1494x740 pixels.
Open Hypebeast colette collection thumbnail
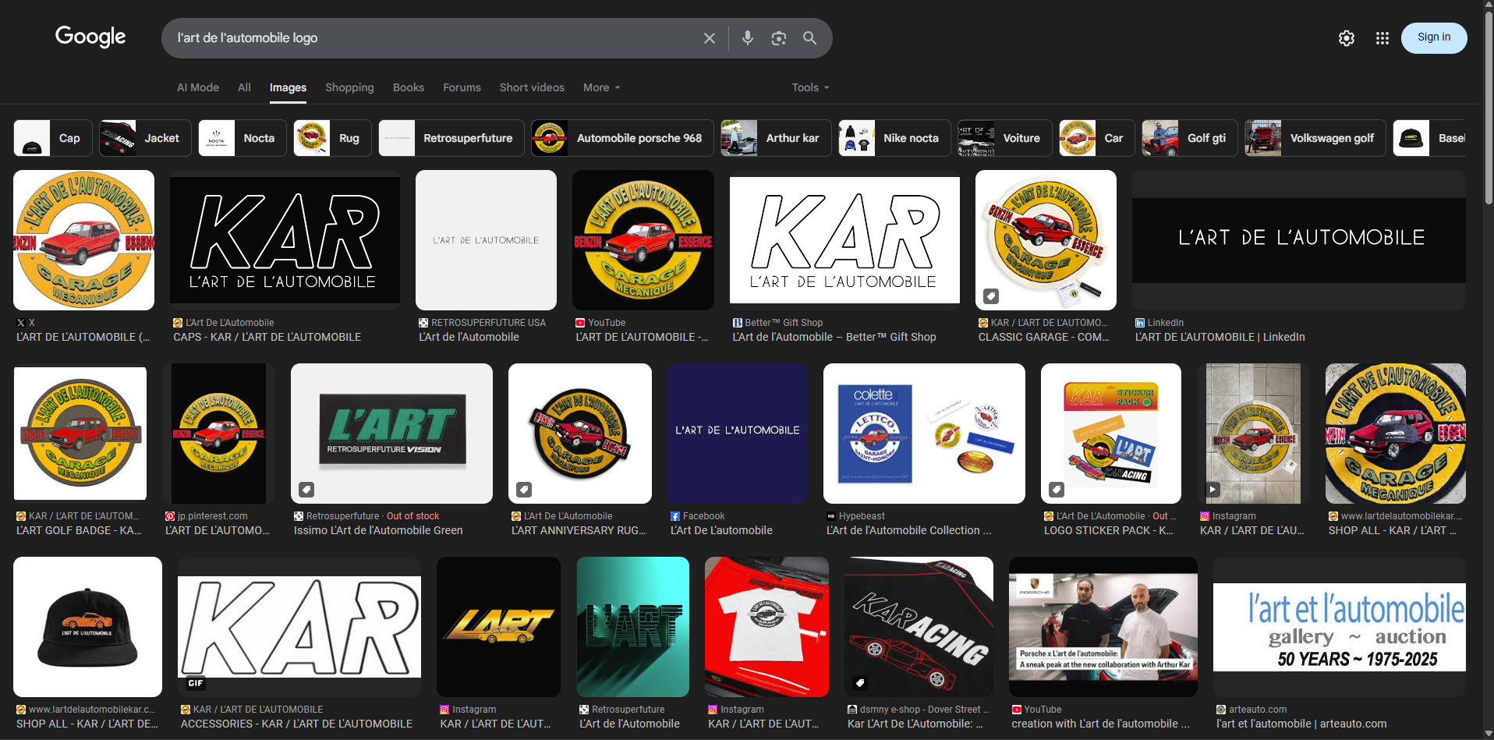(924, 434)
